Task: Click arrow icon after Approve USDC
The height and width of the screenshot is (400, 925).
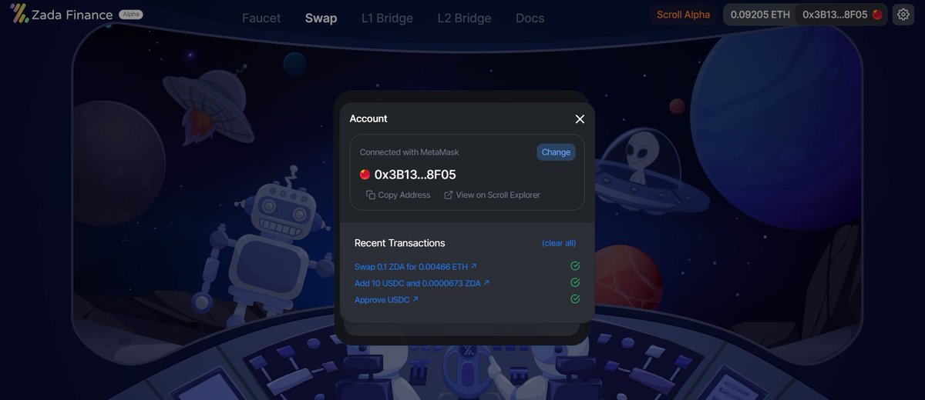Action: 415,299
